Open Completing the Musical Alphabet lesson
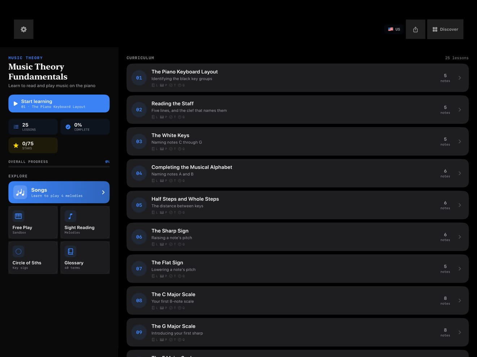Viewport: 477px width, 357px height. click(x=297, y=173)
